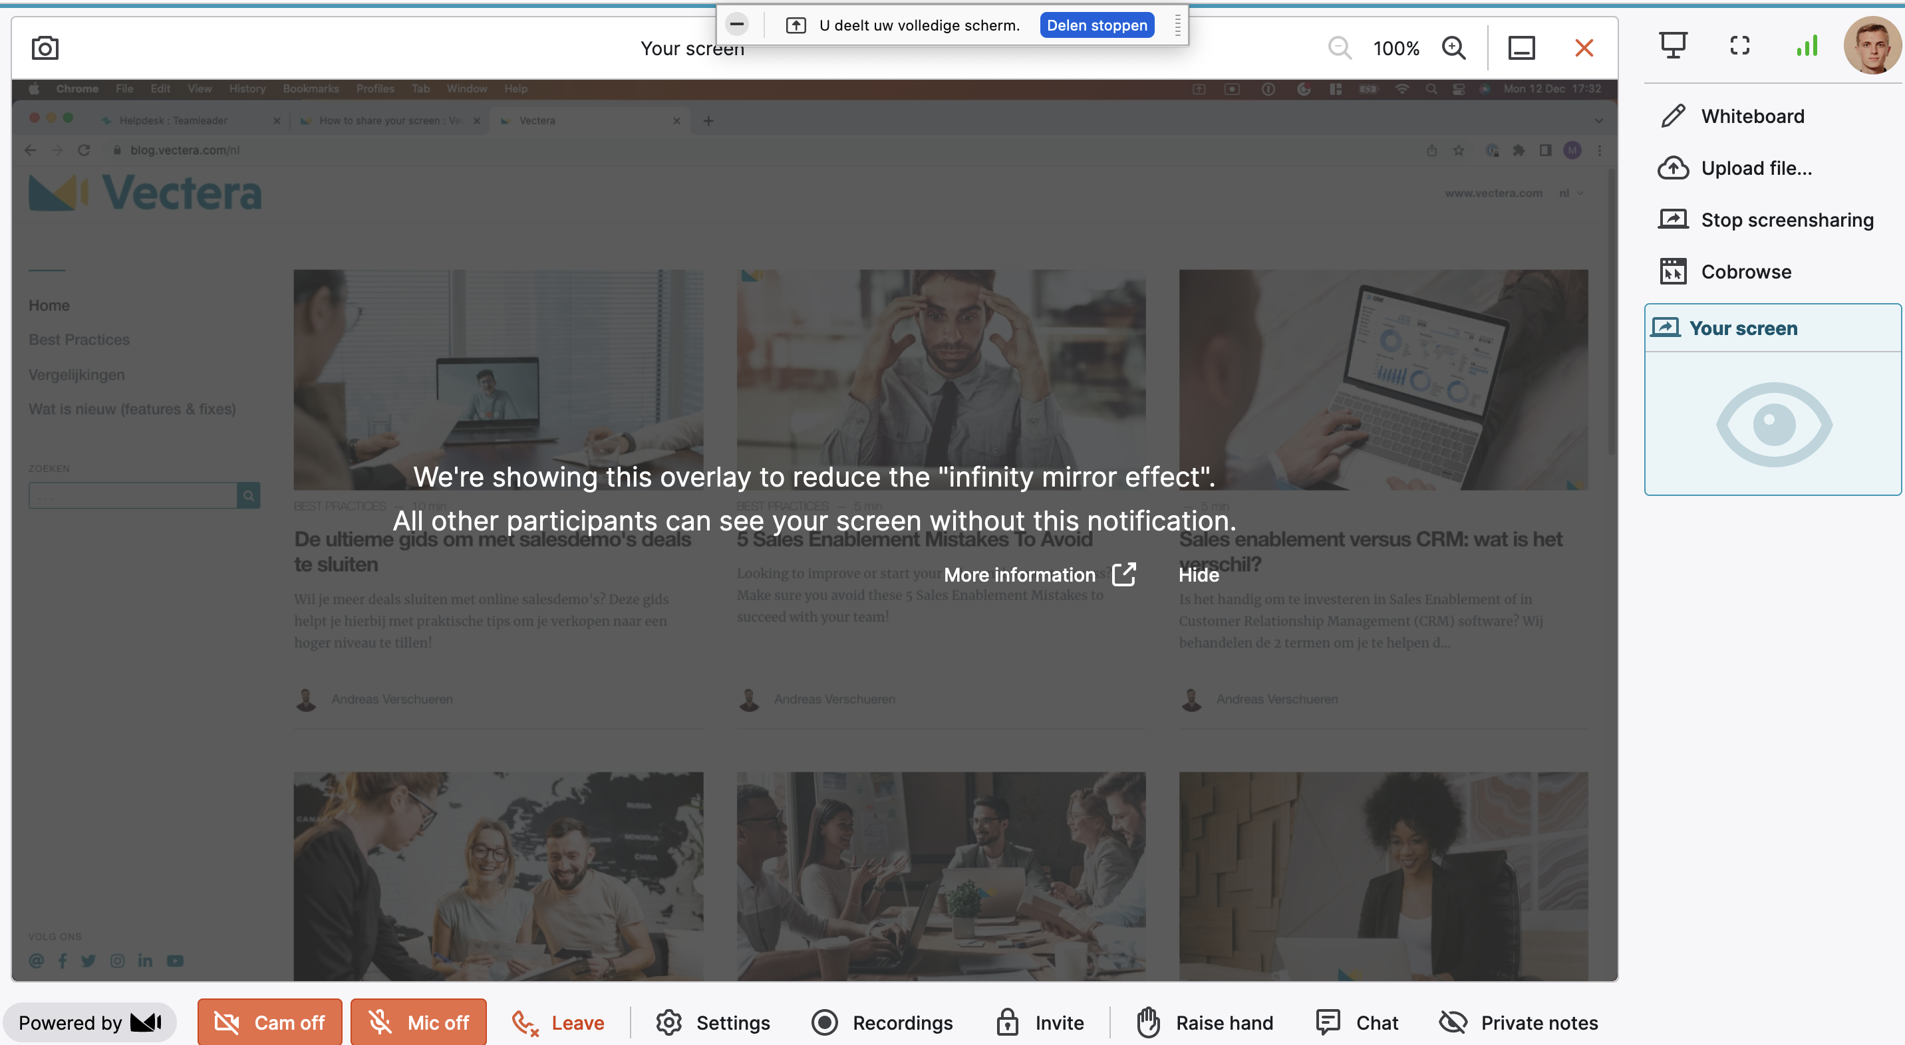Click the blog.vectera.com/nl address bar

pos(185,150)
